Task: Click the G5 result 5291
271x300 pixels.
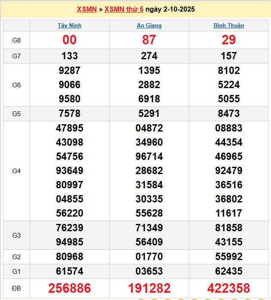Action: (x=149, y=114)
